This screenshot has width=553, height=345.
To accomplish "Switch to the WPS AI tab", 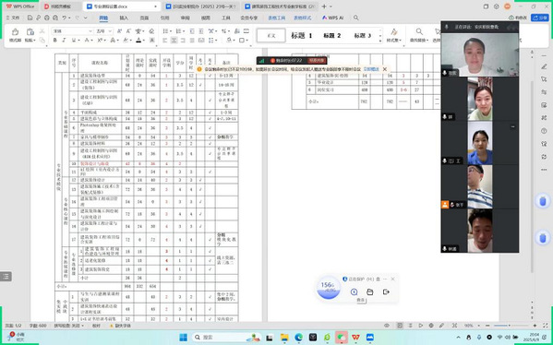I will [332, 18].
